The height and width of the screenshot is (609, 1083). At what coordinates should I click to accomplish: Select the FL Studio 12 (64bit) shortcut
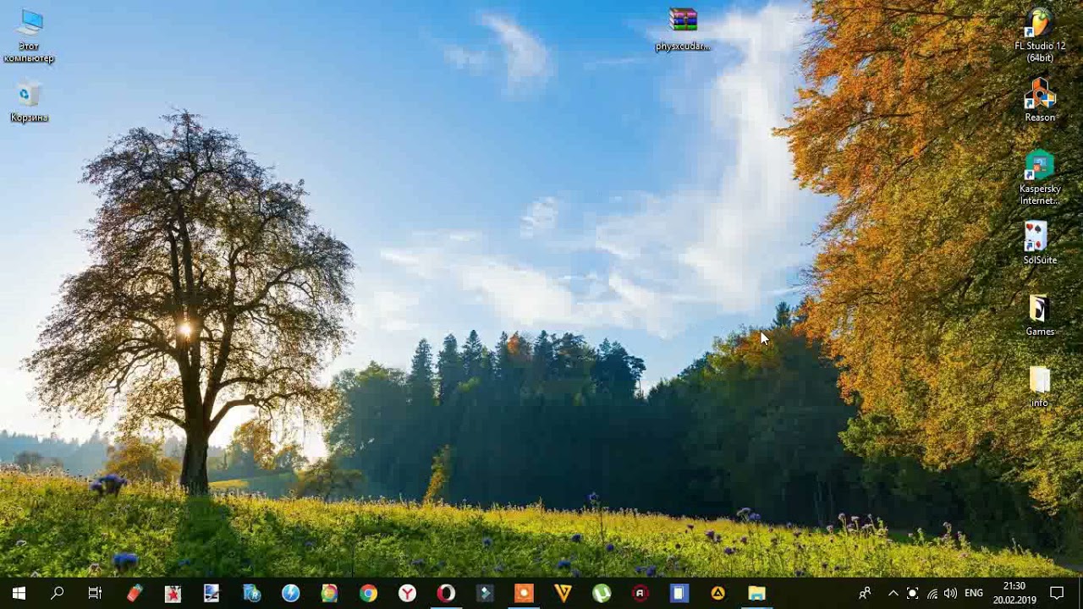point(1040,36)
